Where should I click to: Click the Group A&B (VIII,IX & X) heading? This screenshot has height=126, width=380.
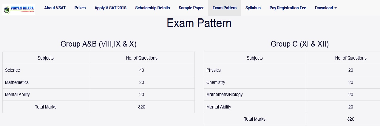(98, 44)
